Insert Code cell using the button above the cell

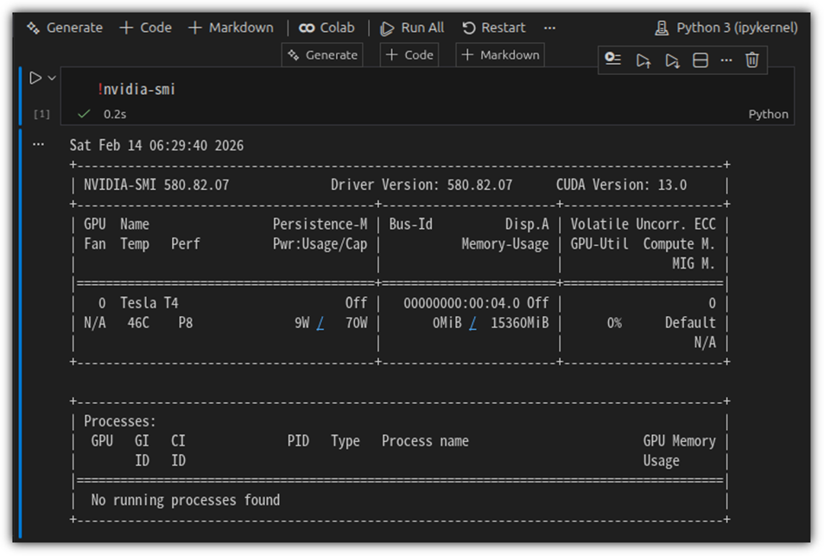[x=409, y=54]
